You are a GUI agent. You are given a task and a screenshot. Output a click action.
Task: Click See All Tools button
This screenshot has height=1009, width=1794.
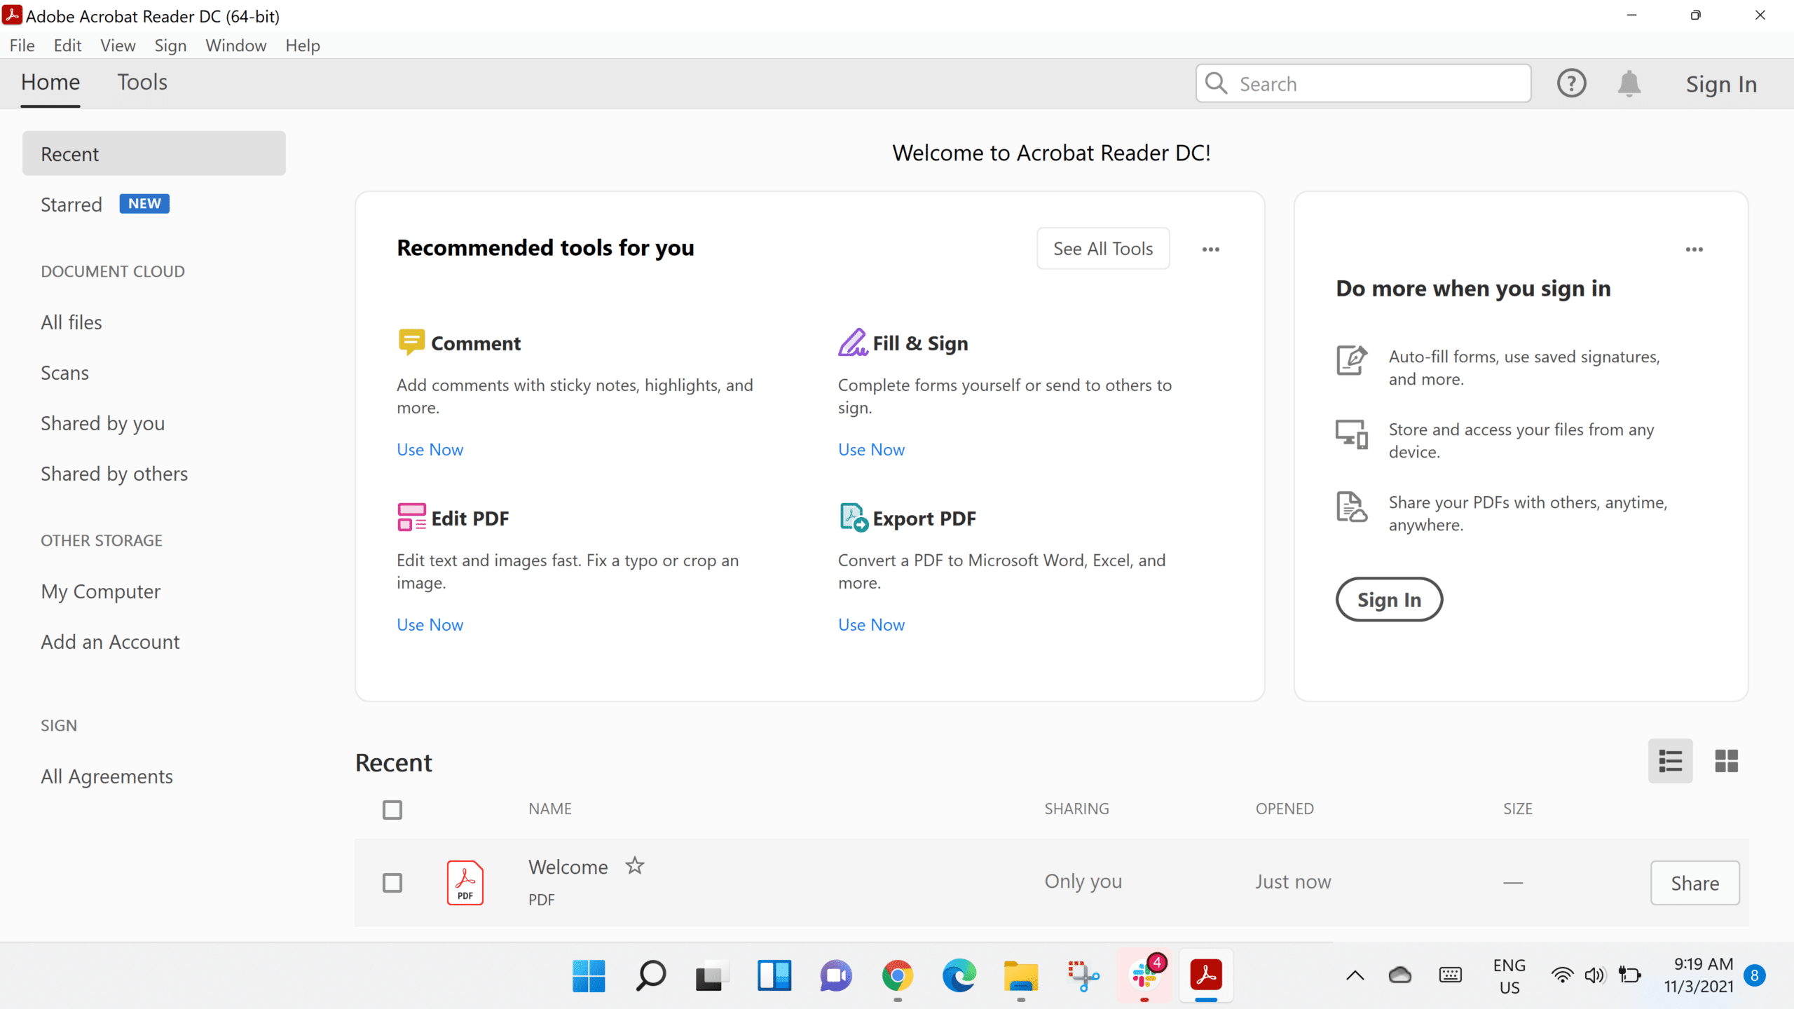[x=1103, y=249]
